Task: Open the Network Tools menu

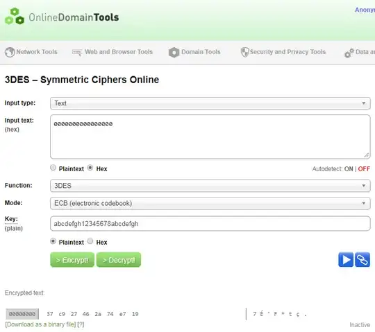Action: 37,52
